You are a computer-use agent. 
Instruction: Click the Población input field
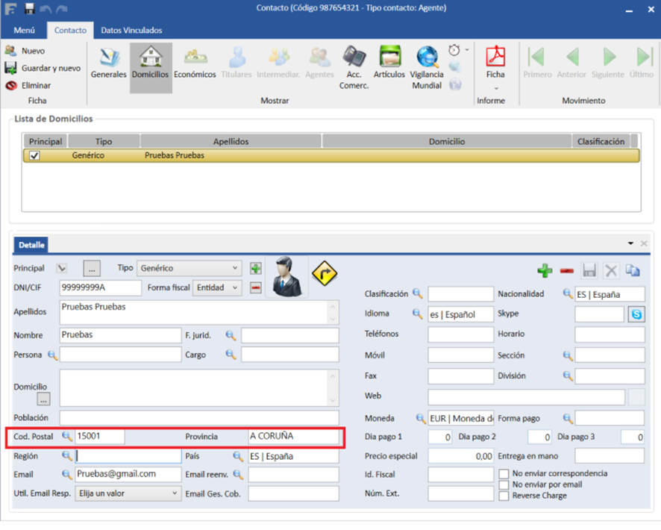click(x=198, y=418)
